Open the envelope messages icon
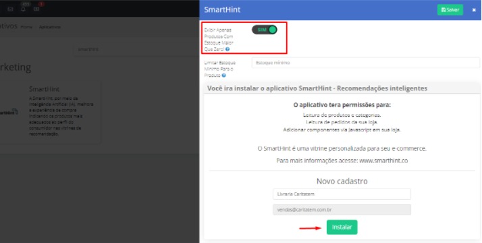This screenshot has height=243, width=482. pos(10,9)
